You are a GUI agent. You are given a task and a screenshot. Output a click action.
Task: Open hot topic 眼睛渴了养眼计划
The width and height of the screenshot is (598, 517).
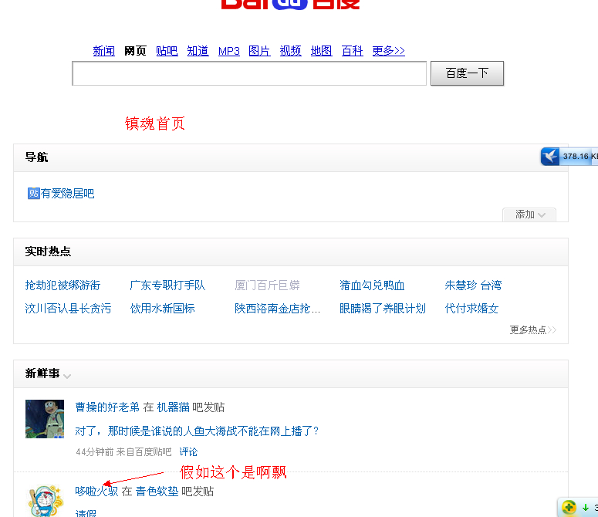pyautogui.click(x=383, y=308)
